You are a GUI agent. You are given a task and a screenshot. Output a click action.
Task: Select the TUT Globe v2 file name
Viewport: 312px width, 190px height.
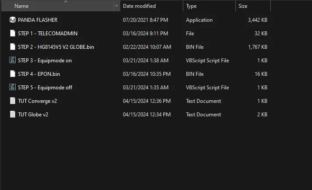(x=33, y=115)
